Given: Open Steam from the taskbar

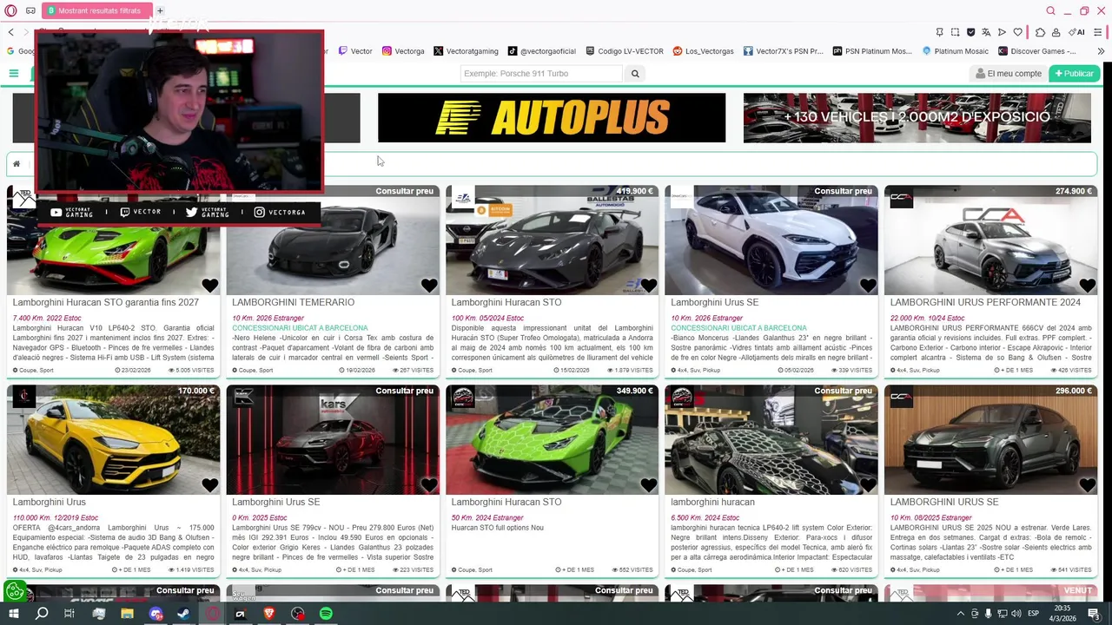Looking at the screenshot, I should (183, 614).
